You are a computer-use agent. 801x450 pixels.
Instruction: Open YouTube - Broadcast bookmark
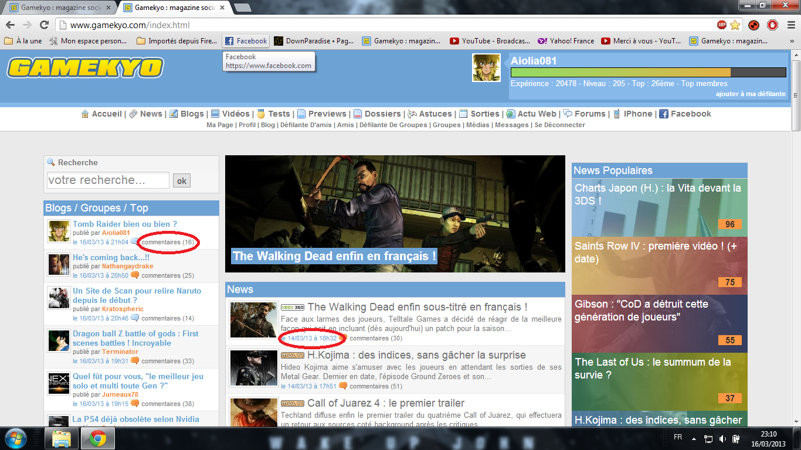point(489,41)
